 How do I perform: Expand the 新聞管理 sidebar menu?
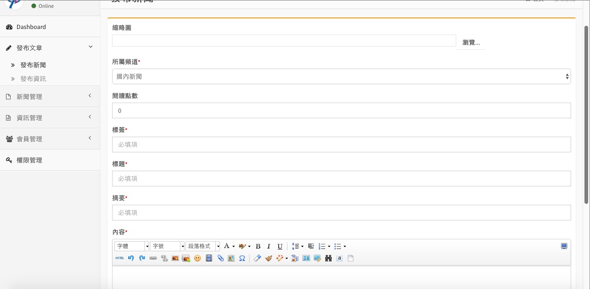pos(50,97)
